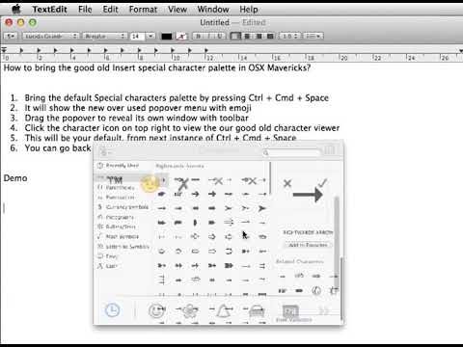463x347 pixels.
Task: Click the Demo text line
Action: click(15, 178)
